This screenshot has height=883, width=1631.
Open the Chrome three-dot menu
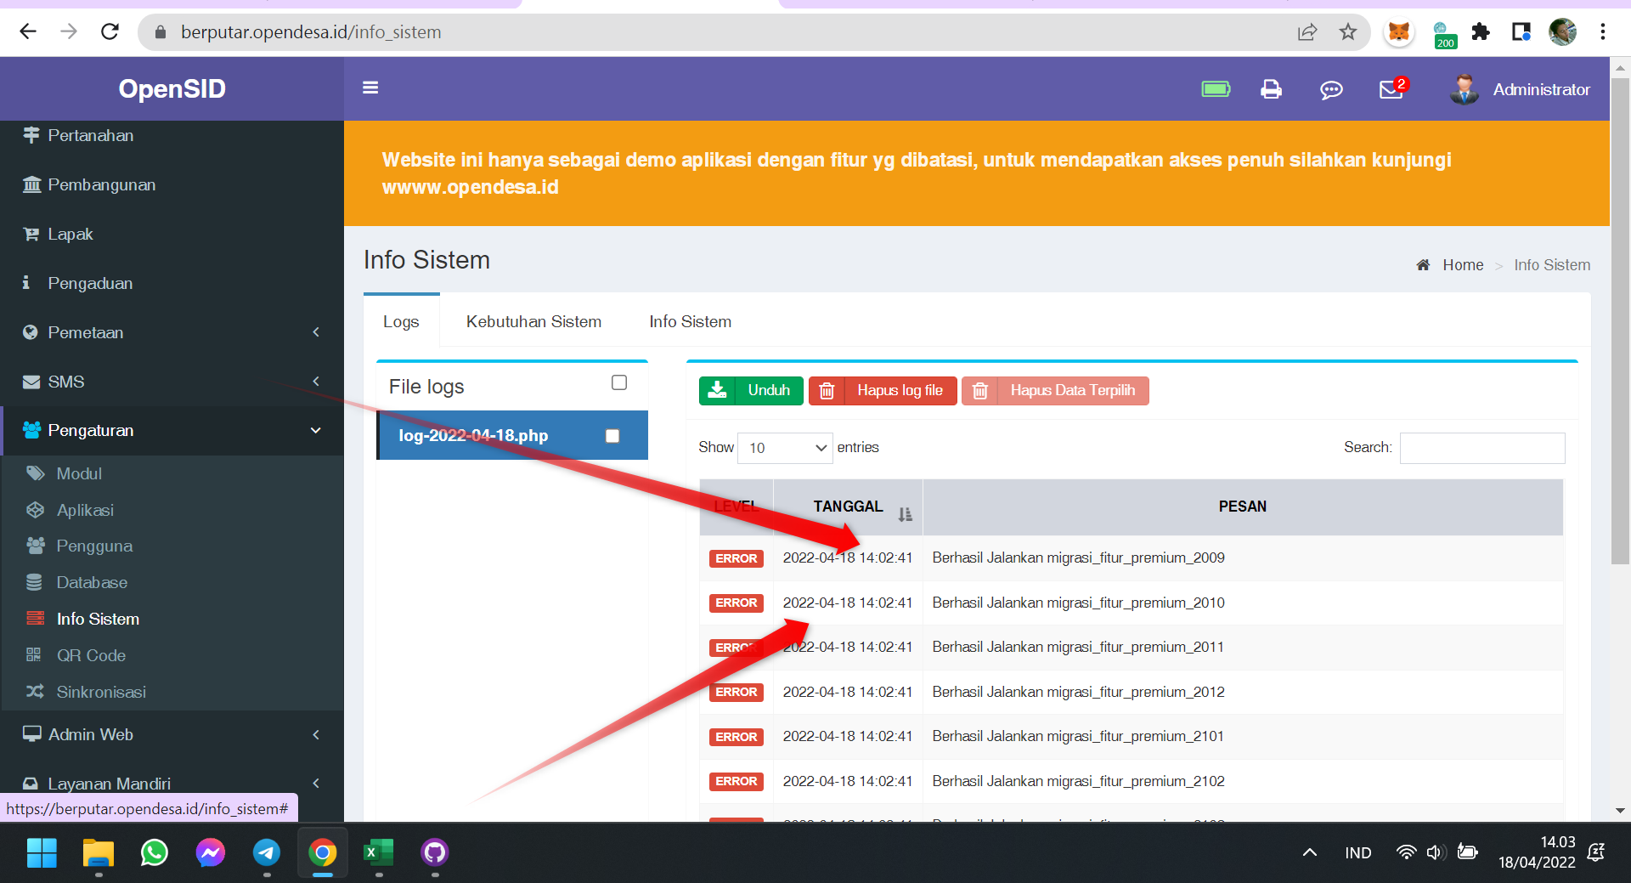(1602, 32)
